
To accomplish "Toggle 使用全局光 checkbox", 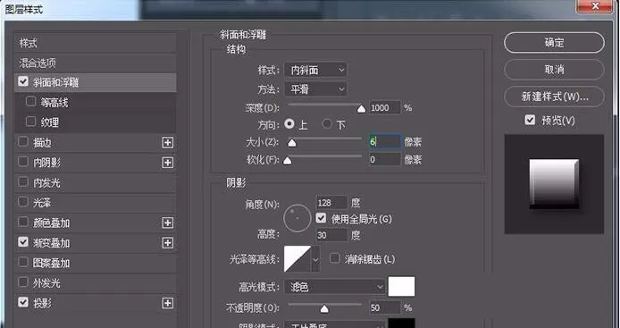I will coord(321,218).
